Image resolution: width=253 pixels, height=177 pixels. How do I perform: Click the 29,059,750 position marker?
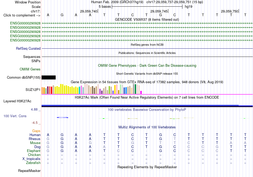pyautogui.click(x=230, y=11)
